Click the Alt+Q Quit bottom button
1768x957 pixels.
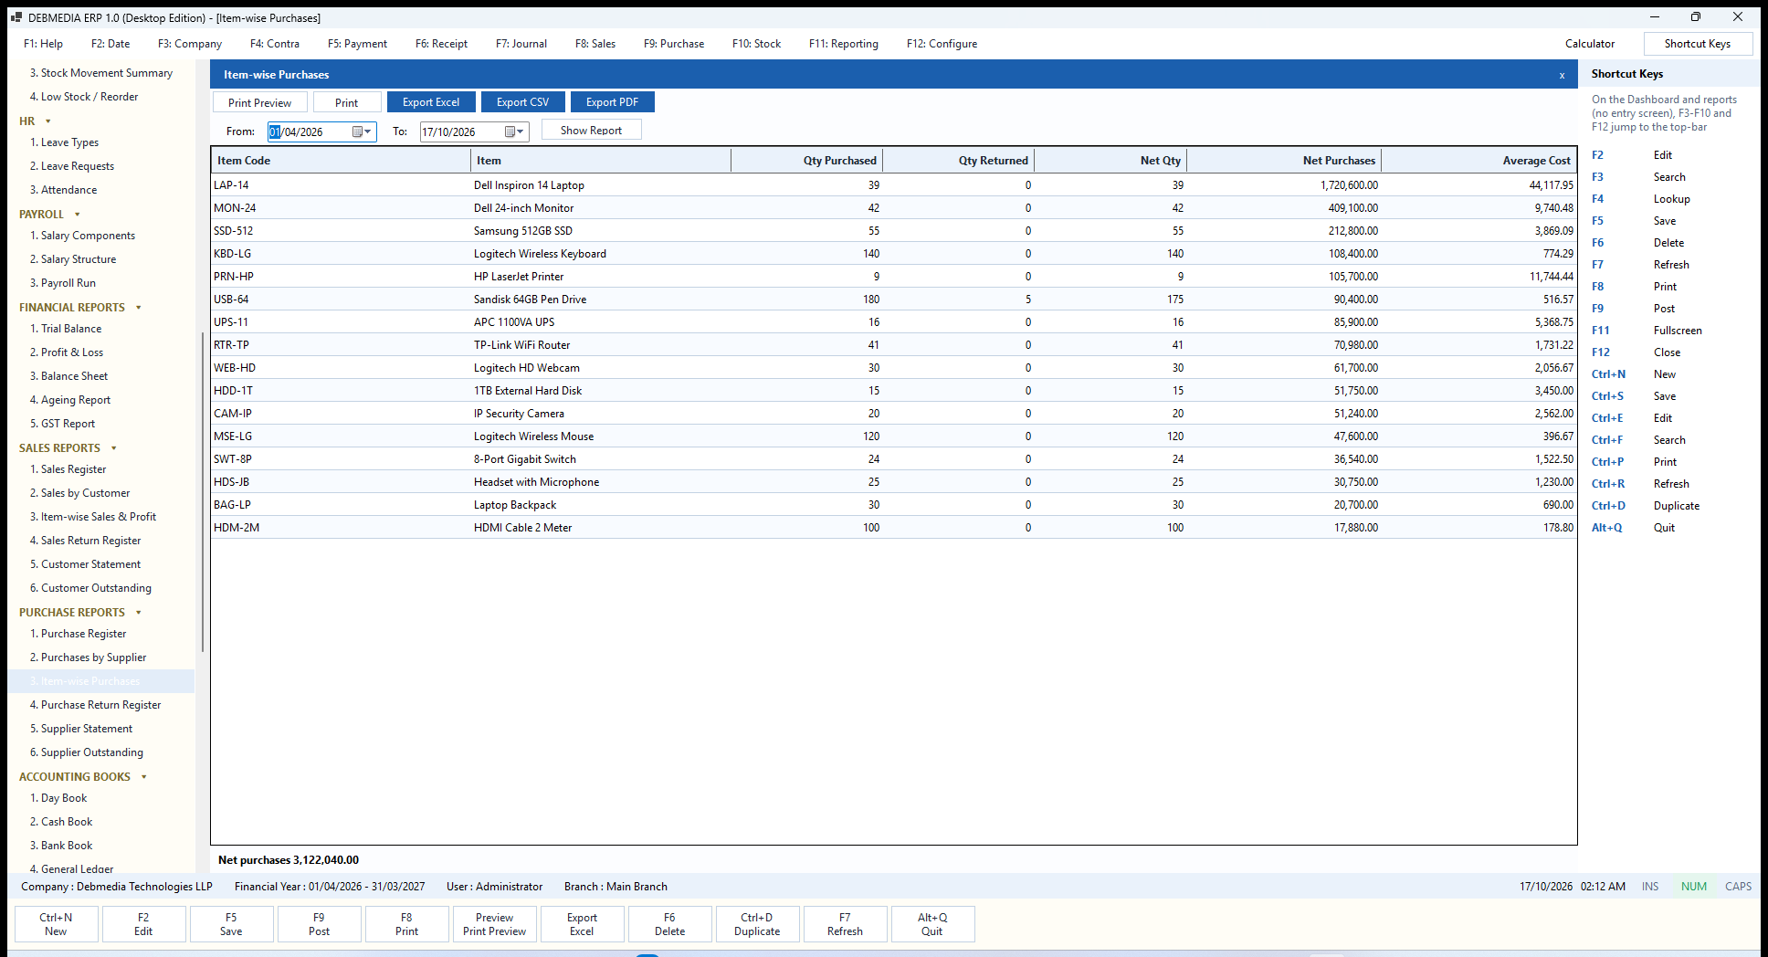932,924
